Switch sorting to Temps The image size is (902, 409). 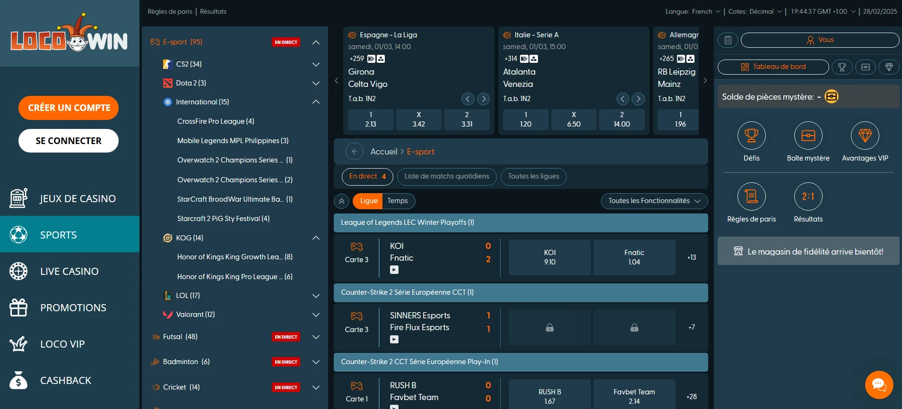tap(398, 201)
